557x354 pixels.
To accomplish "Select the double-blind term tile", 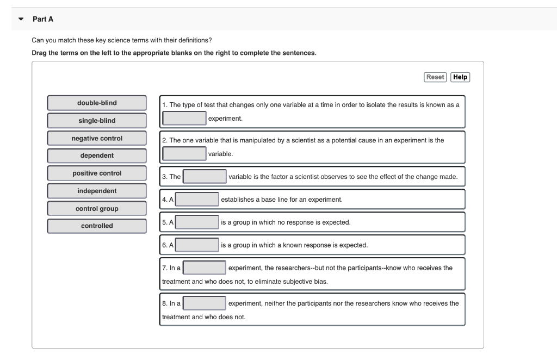I will point(97,103).
